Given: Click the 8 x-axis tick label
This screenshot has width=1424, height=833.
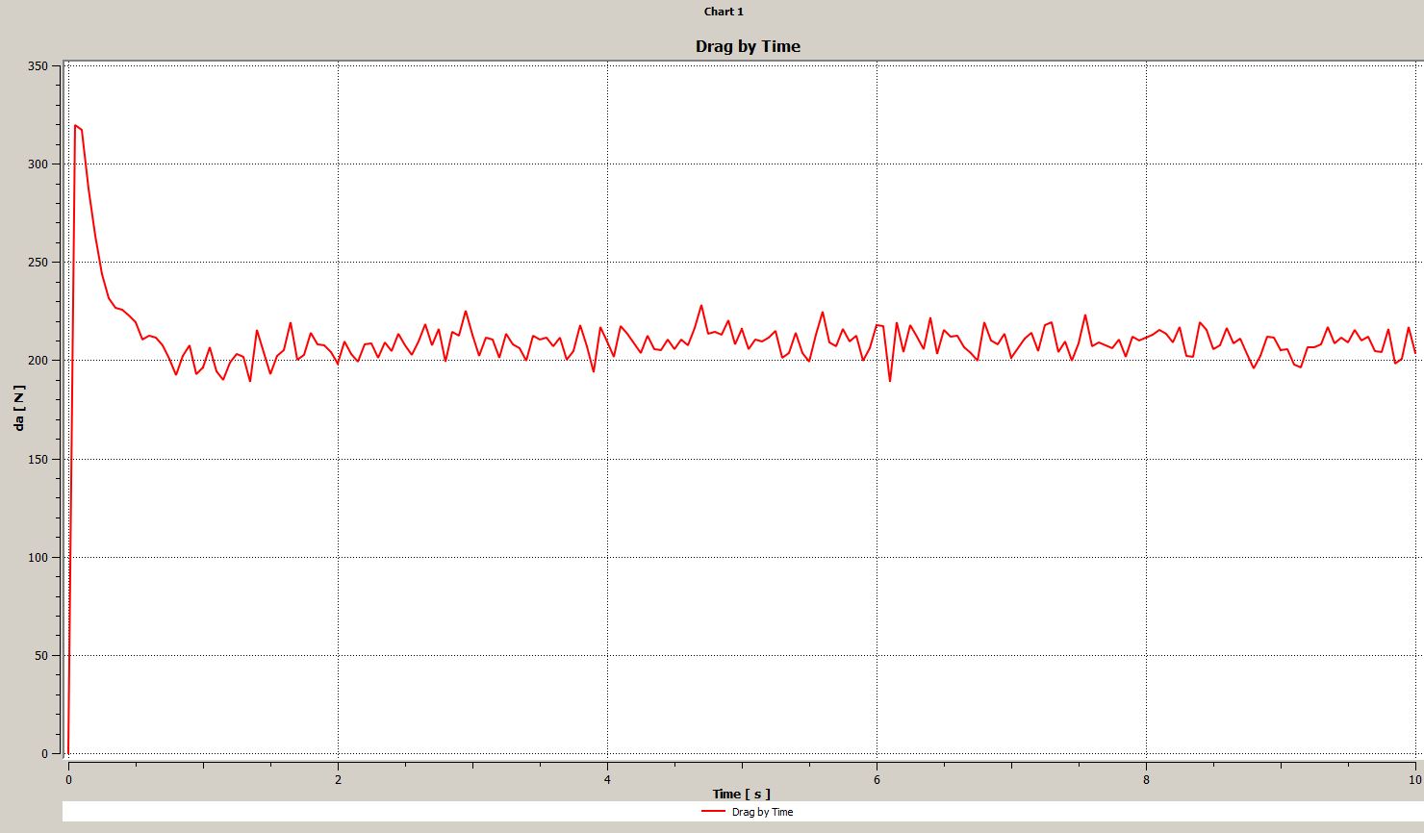Looking at the screenshot, I should click(x=1146, y=779).
